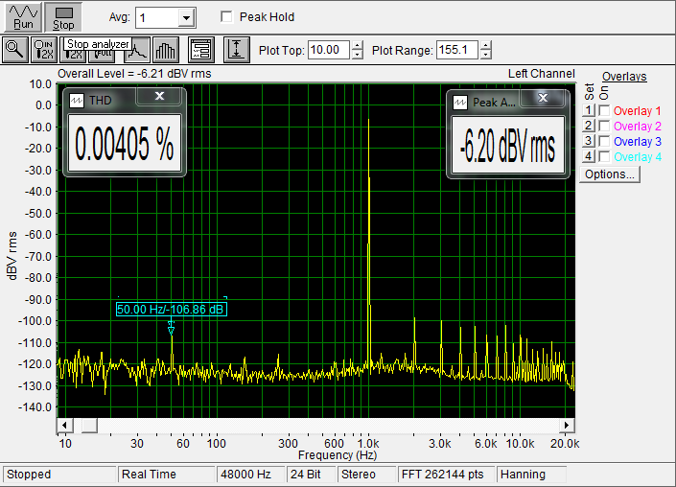The height and width of the screenshot is (487, 676).
Task: Click the Run analyzer button
Action: coord(23,17)
